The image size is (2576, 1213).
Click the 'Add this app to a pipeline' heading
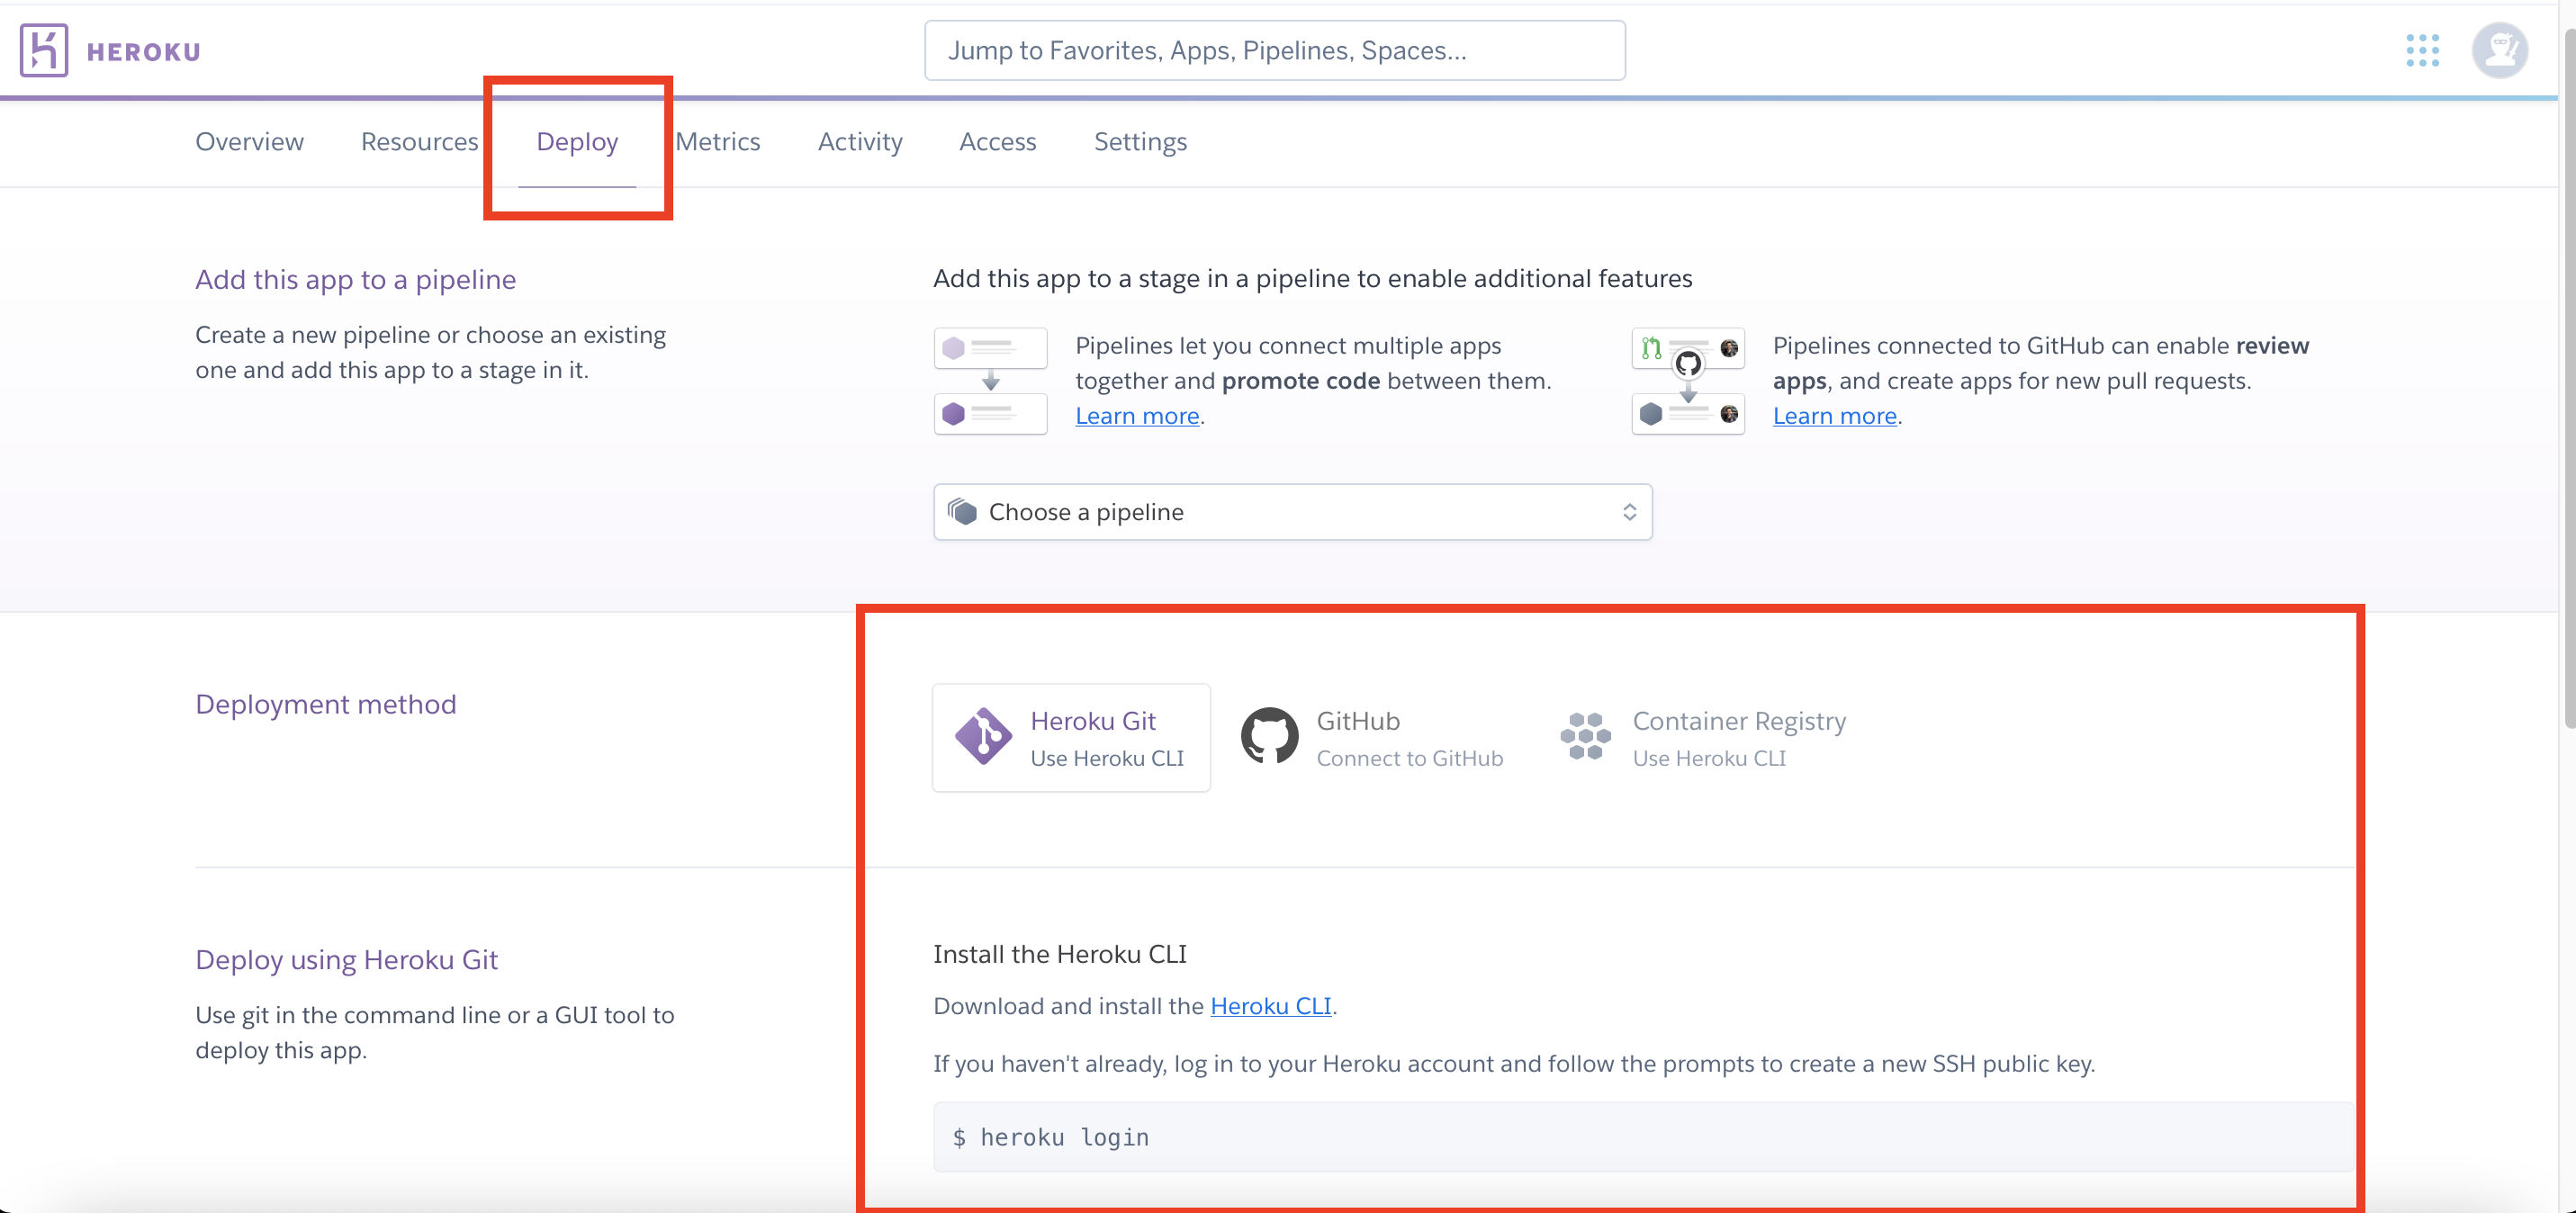355,280
